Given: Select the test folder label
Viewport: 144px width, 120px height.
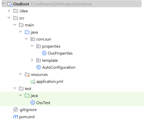Looking at the screenshot, I should [x=28, y=89].
